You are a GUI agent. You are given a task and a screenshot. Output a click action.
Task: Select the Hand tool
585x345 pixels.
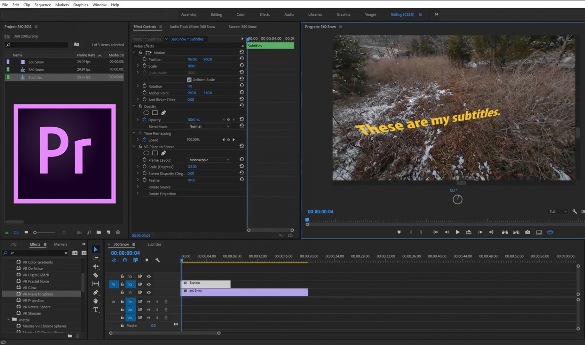click(95, 301)
